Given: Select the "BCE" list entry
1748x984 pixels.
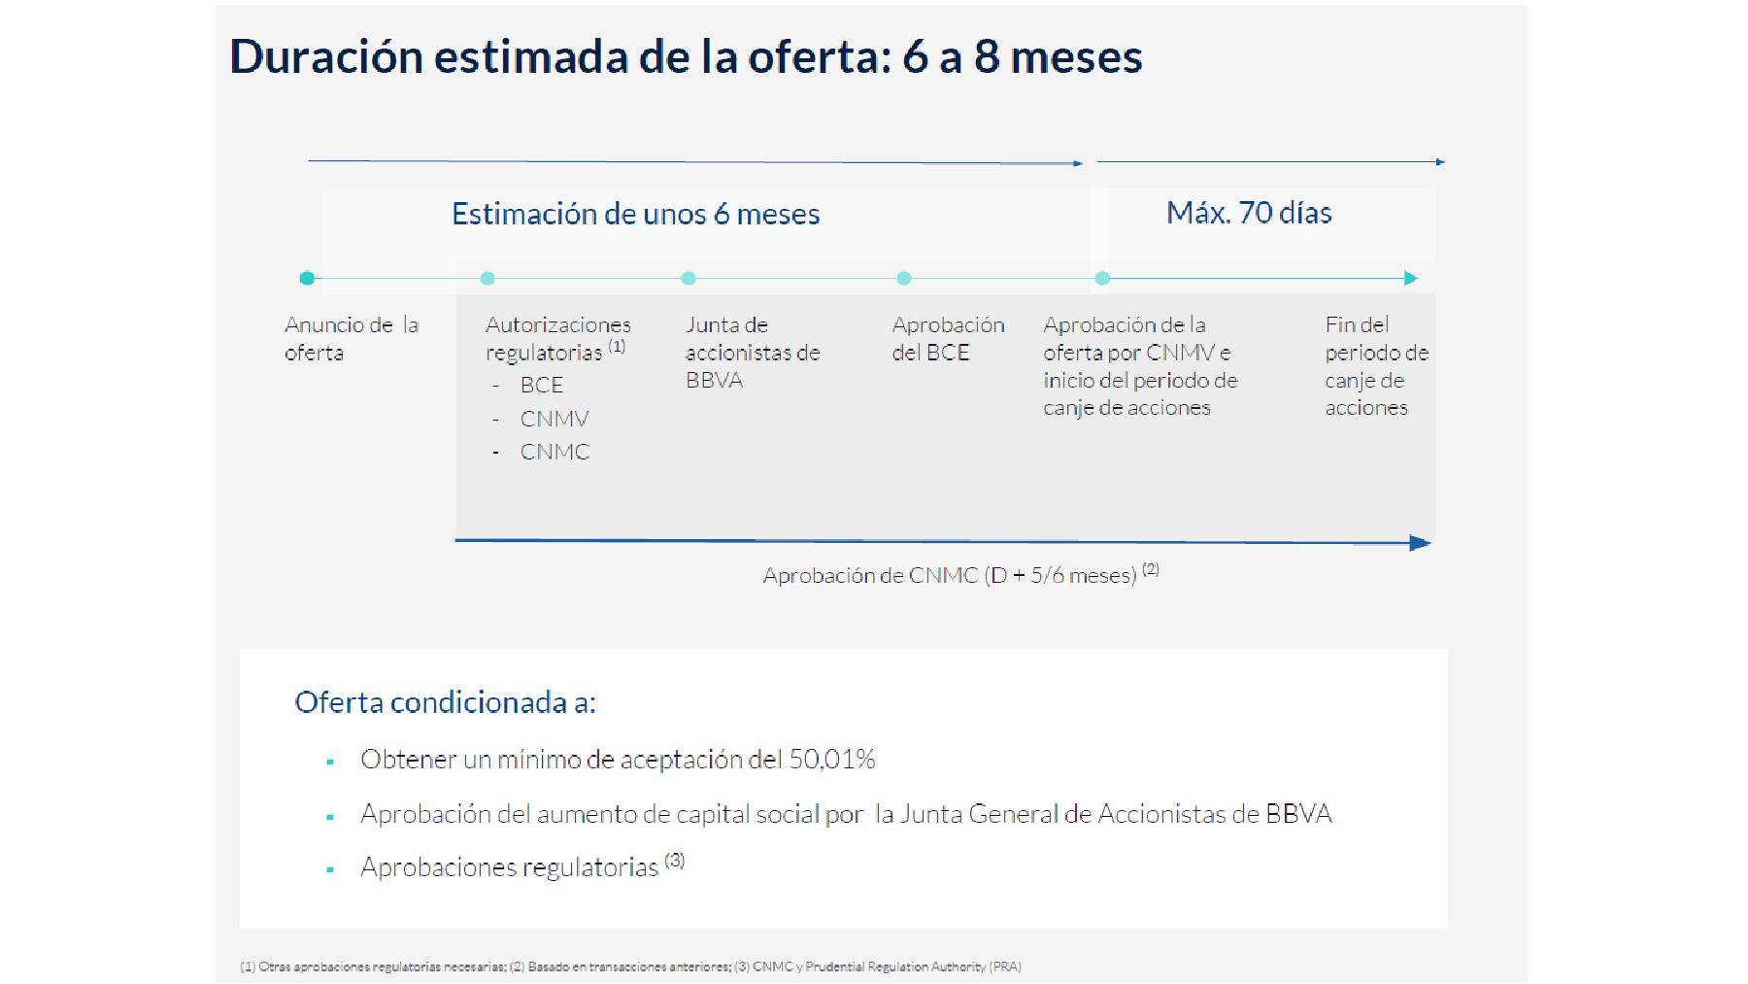Looking at the screenshot, I should coord(542,385).
